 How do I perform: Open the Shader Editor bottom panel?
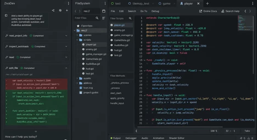[x=177, y=138]
